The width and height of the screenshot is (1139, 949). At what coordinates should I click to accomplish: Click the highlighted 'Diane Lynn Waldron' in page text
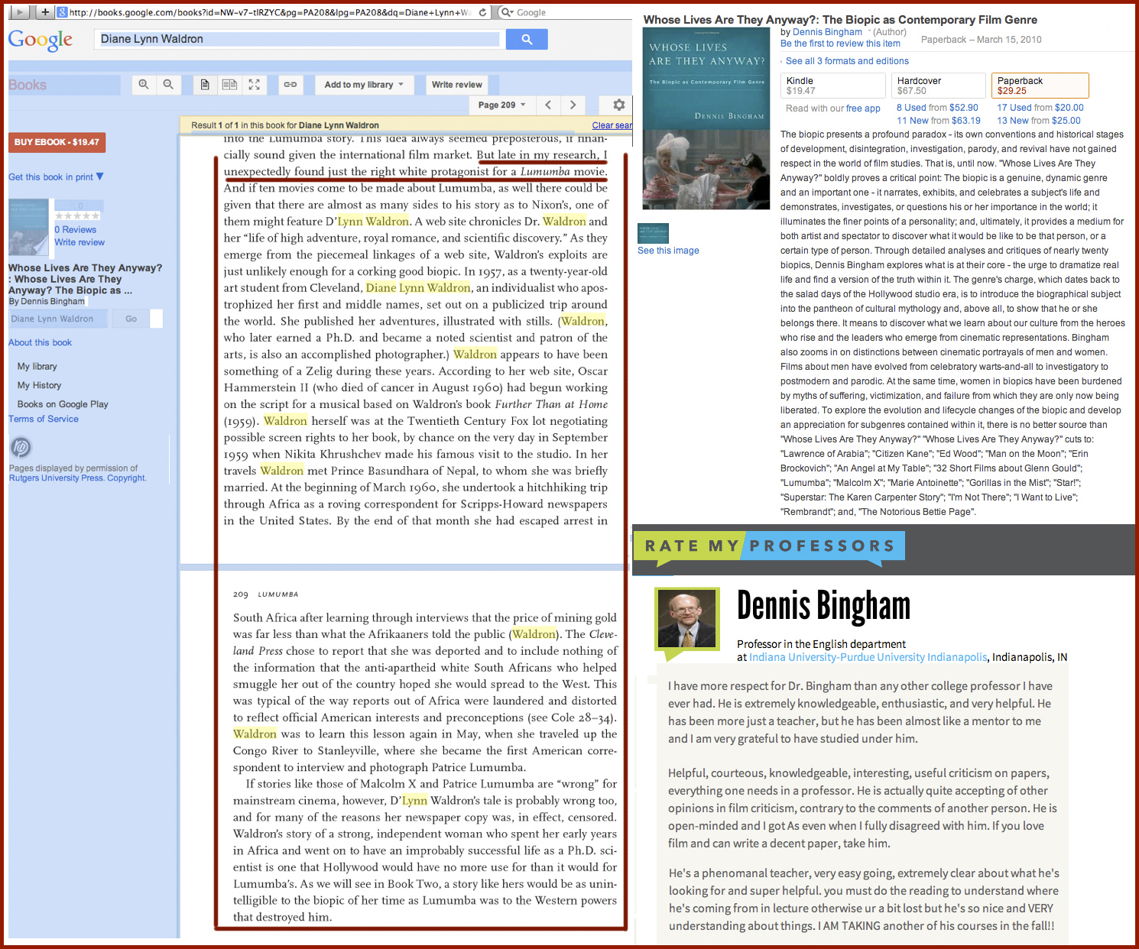click(x=418, y=288)
